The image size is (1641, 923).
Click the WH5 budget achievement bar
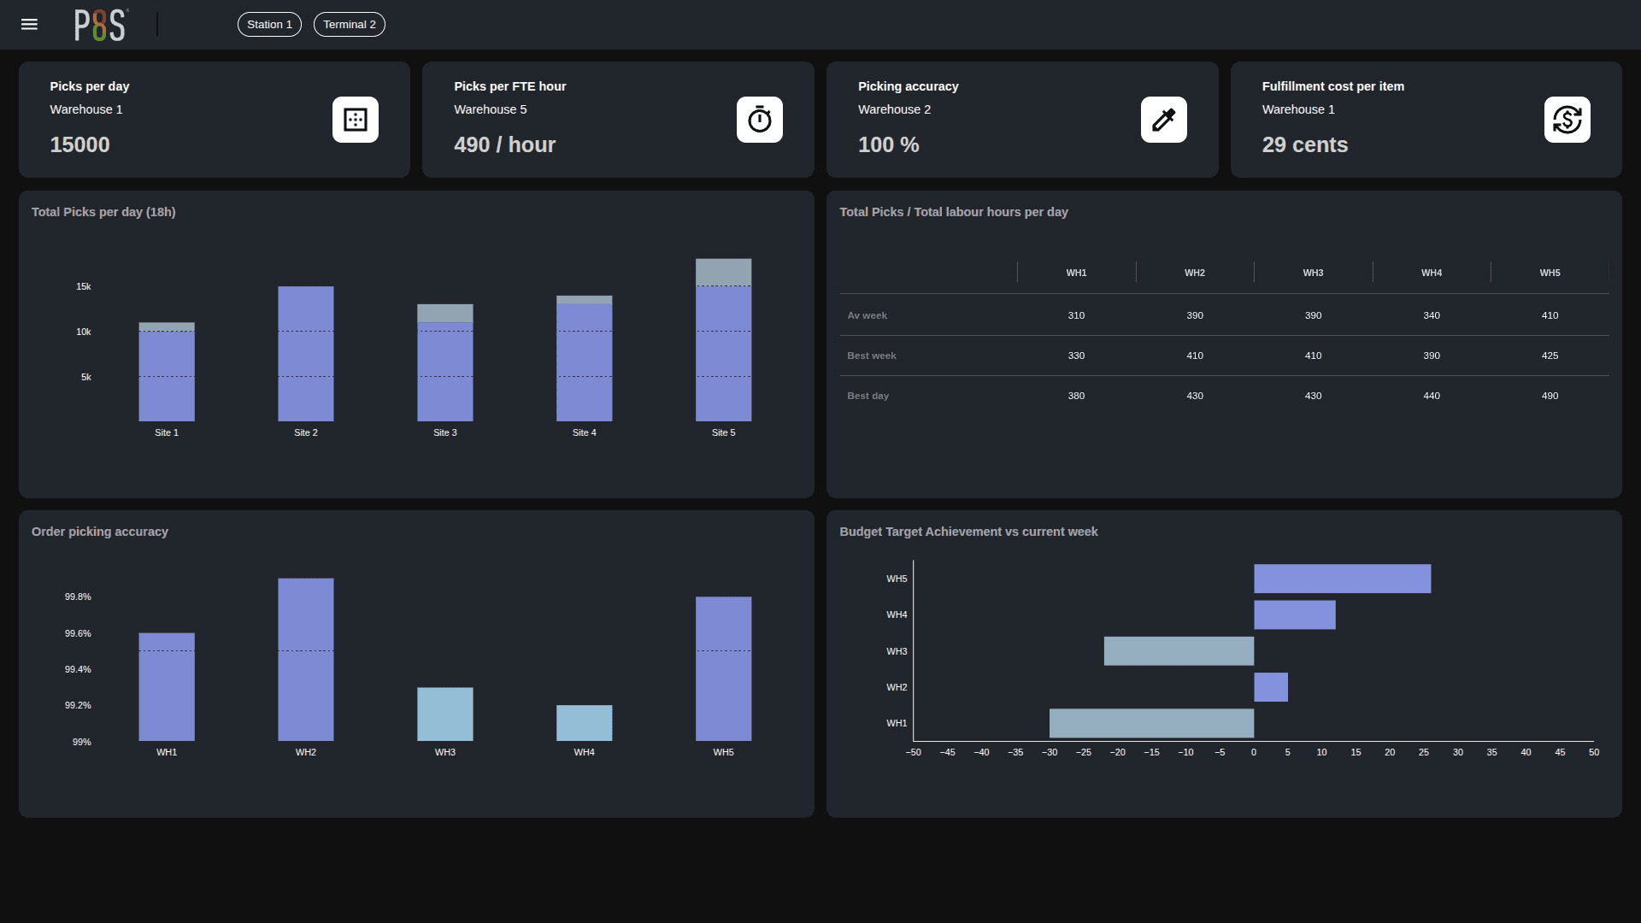tap(1342, 579)
